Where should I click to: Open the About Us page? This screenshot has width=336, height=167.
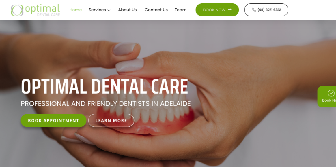pos(127,10)
